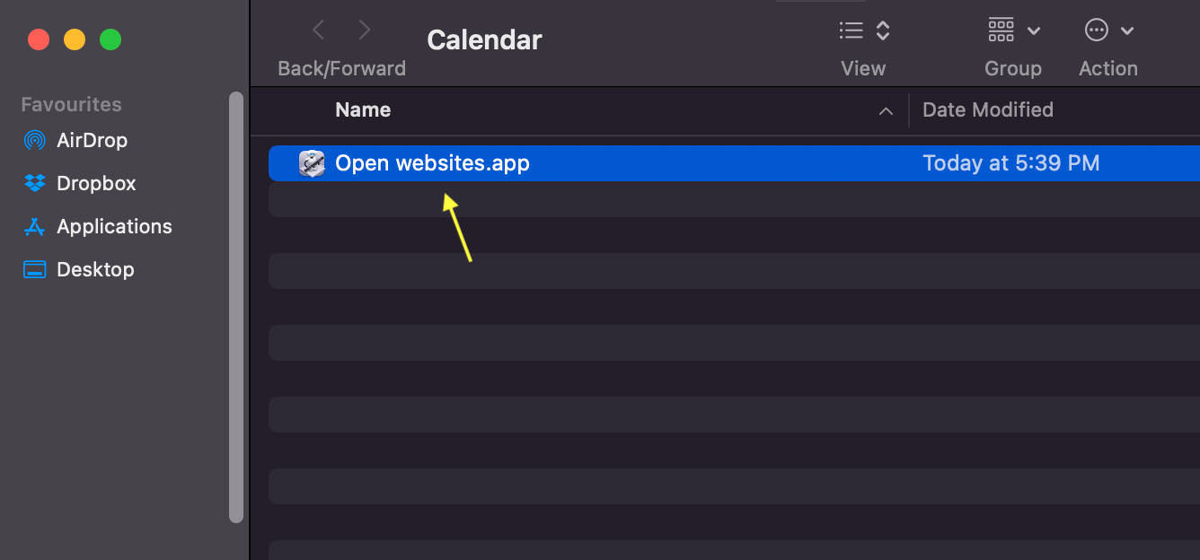The image size is (1200, 560).
Task: Go back with the left chevron
Action: [x=318, y=31]
